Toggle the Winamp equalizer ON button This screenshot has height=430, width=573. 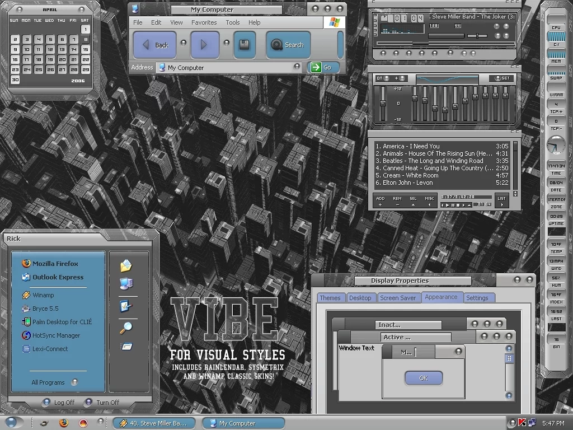coord(380,78)
